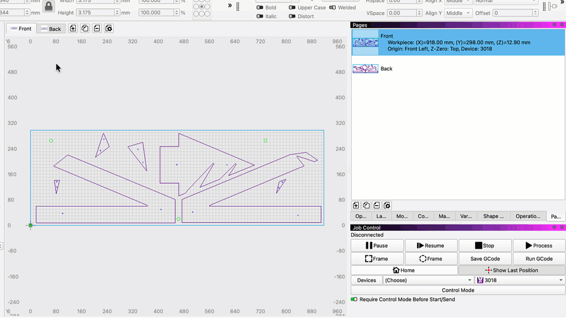Open page settings gear beside Back tab
Viewport: 566px width, 318px height.
(109, 28)
